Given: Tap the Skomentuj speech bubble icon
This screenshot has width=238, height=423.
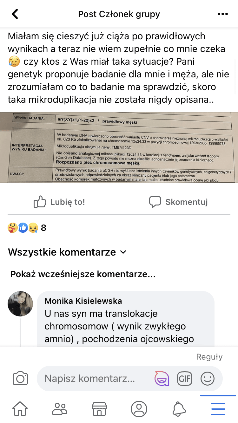Looking at the screenshot, I should pyautogui.click(x=155, y=202).
